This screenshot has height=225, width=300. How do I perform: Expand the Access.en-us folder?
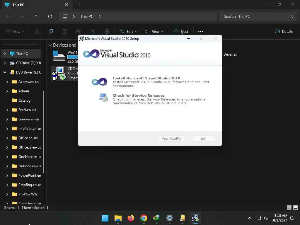click(x=7, y=82)
